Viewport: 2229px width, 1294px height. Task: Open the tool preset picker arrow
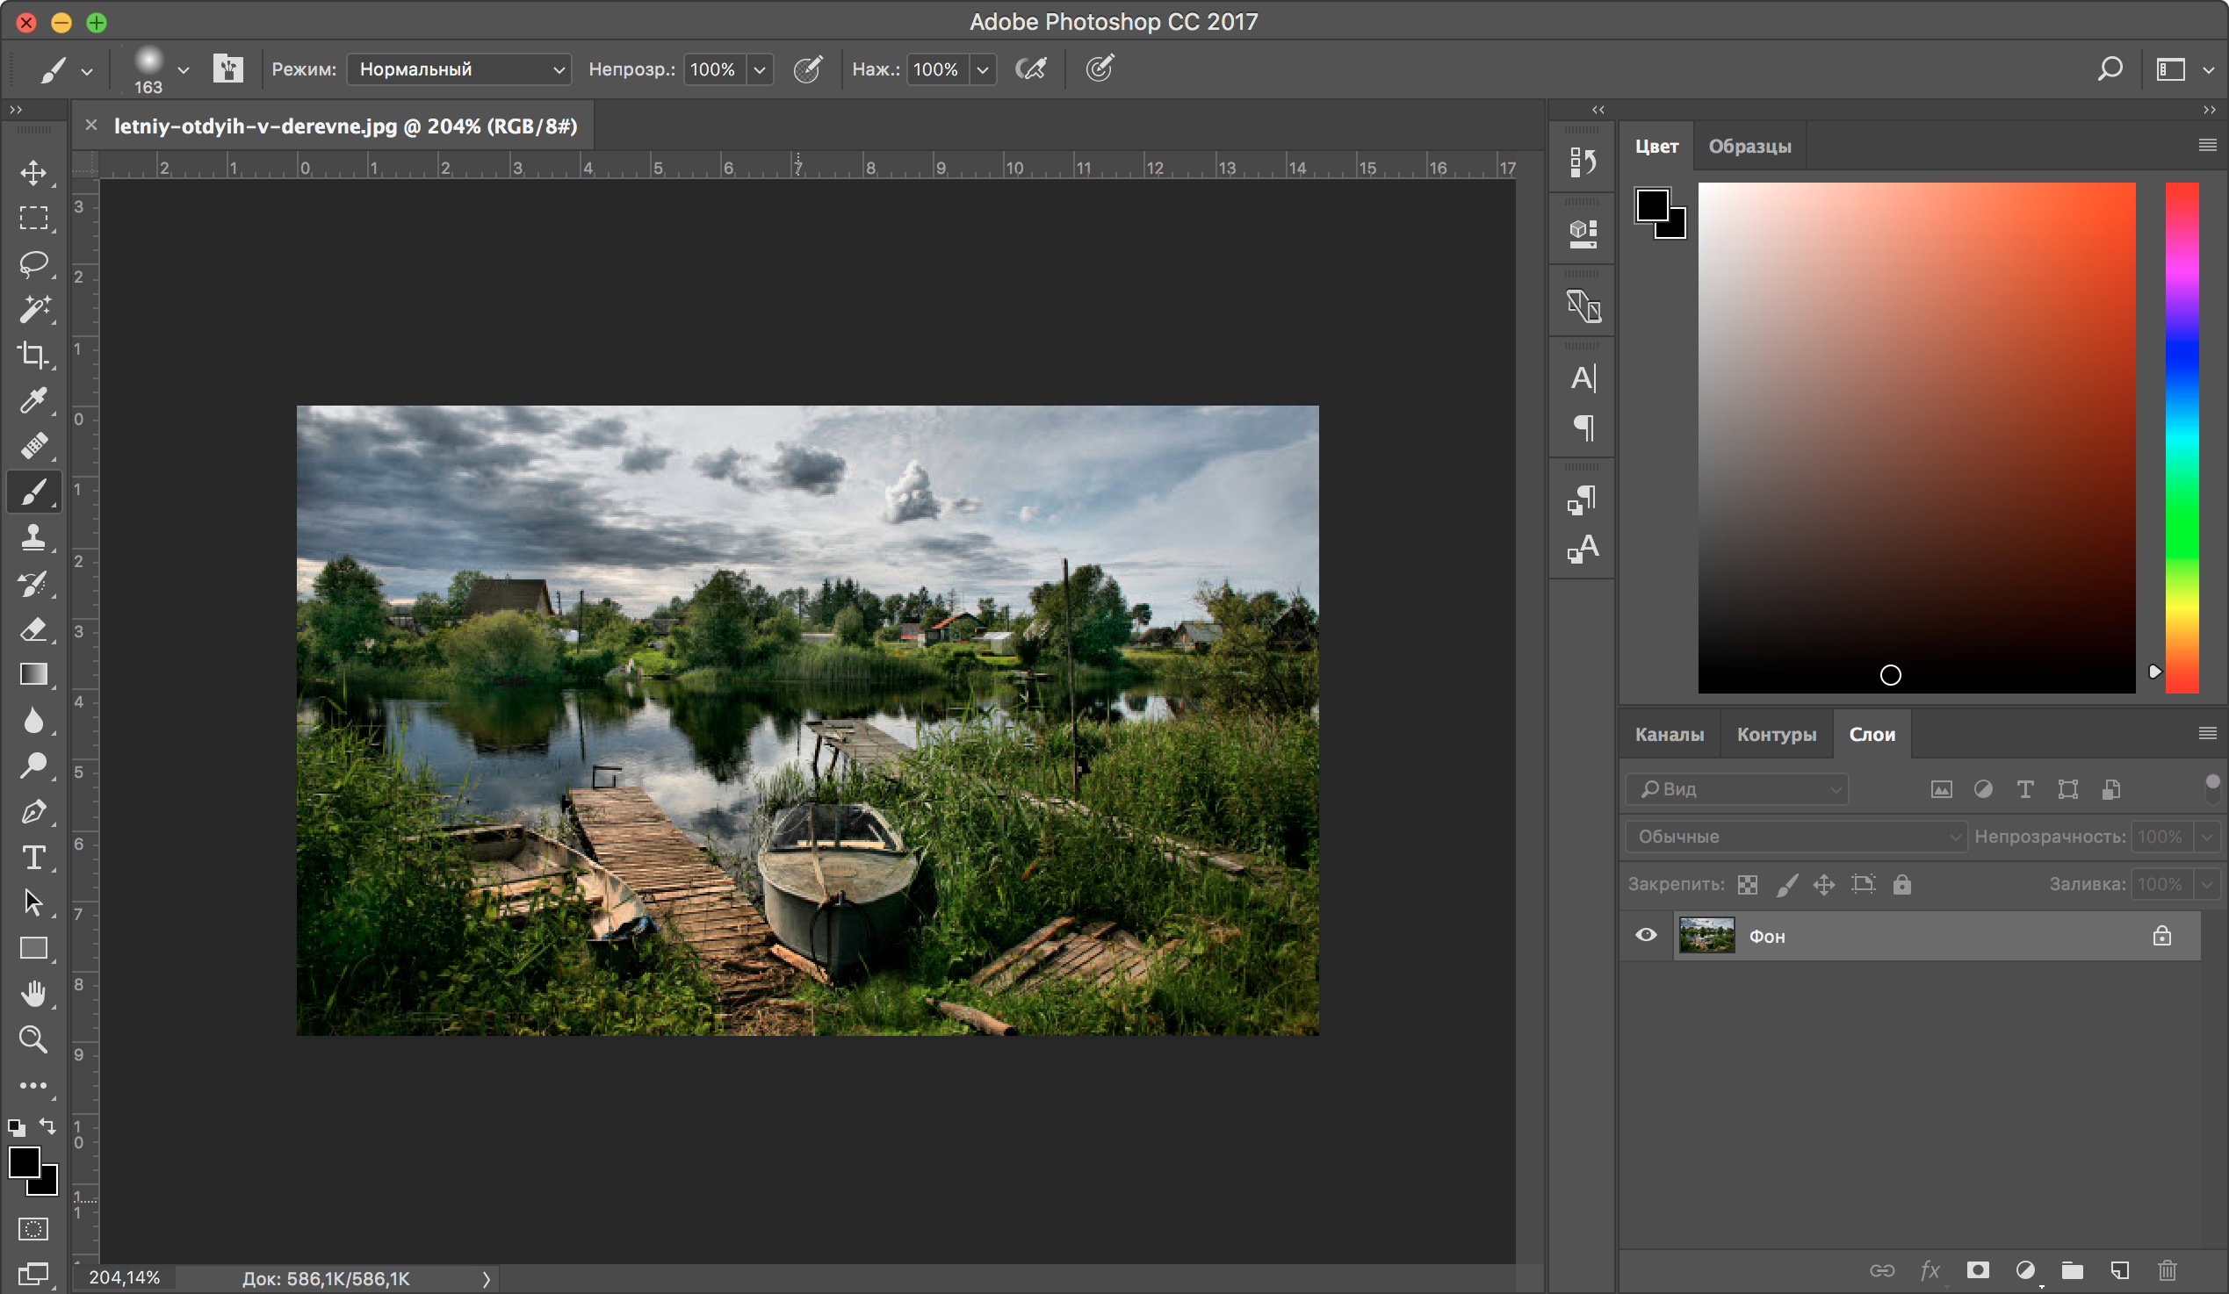click(x=87, y=71)
